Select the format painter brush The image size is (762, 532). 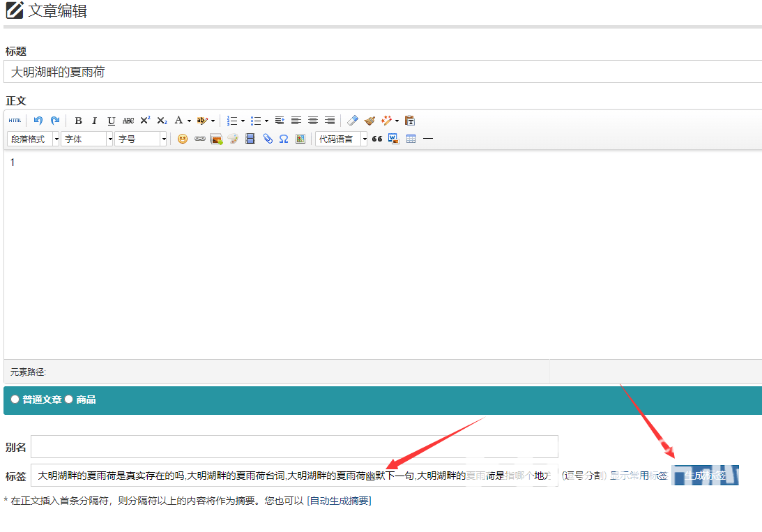click(x=369, y=121)
